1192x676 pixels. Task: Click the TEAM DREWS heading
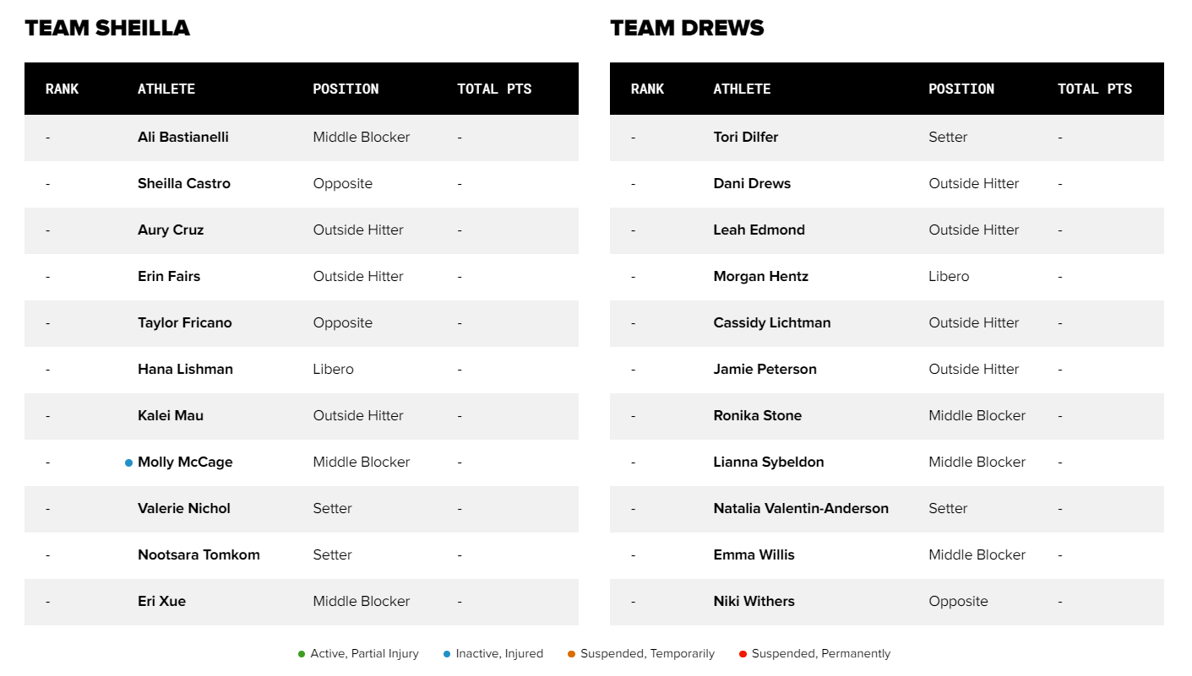(687, 28)
